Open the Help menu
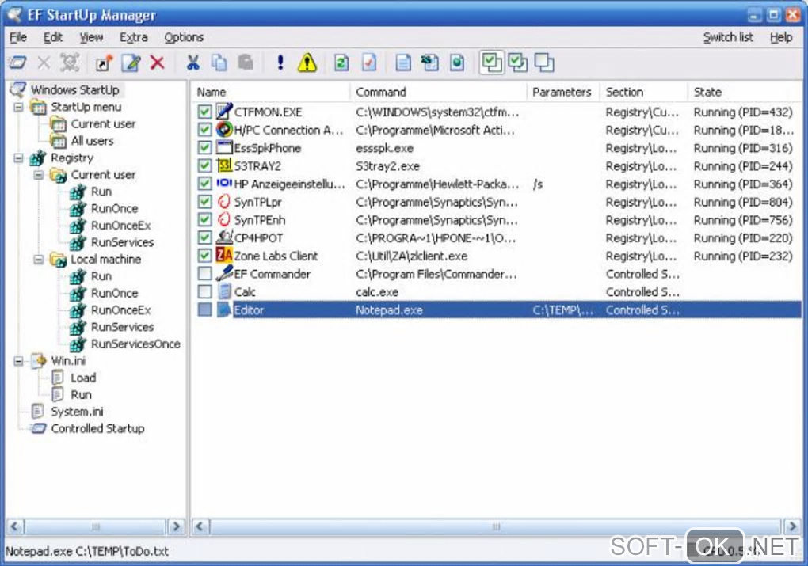The height and width of the screenshot is (566, 808). [781, 37]
